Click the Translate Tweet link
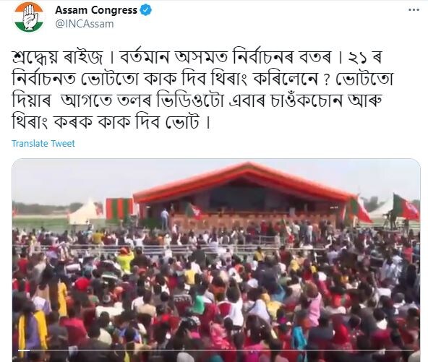428x362 pixels. 43,144
